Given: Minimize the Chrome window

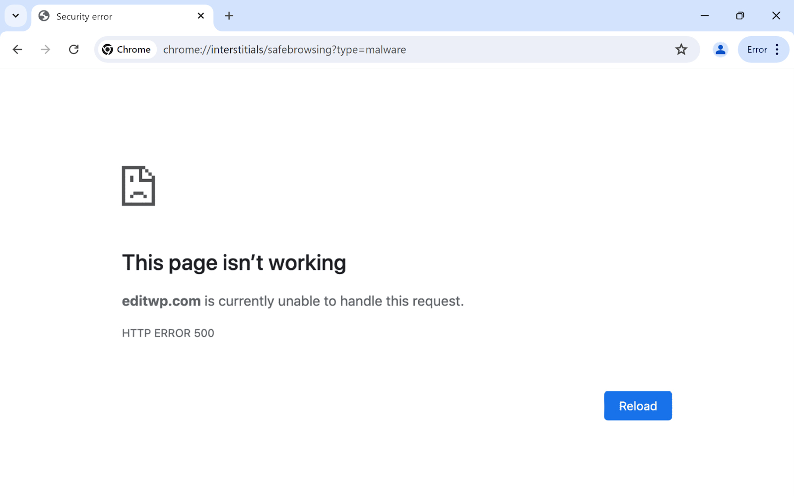Looking at the screenshot, I should pos(704,16).
